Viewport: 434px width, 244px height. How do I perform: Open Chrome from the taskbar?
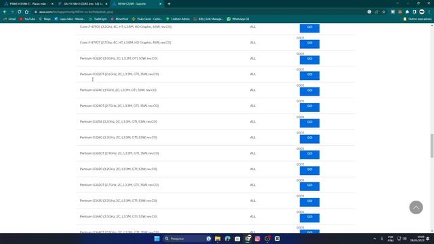(248, 239)
